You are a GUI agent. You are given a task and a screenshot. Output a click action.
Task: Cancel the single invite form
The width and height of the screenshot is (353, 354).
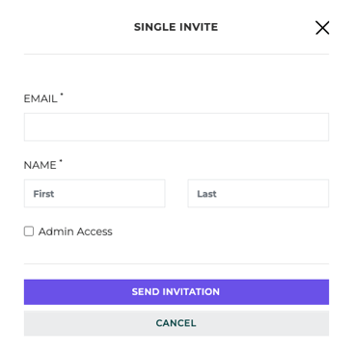[176, 323]
